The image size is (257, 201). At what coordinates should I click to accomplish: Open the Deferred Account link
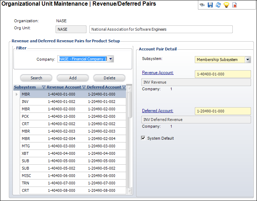click(158, 111)
